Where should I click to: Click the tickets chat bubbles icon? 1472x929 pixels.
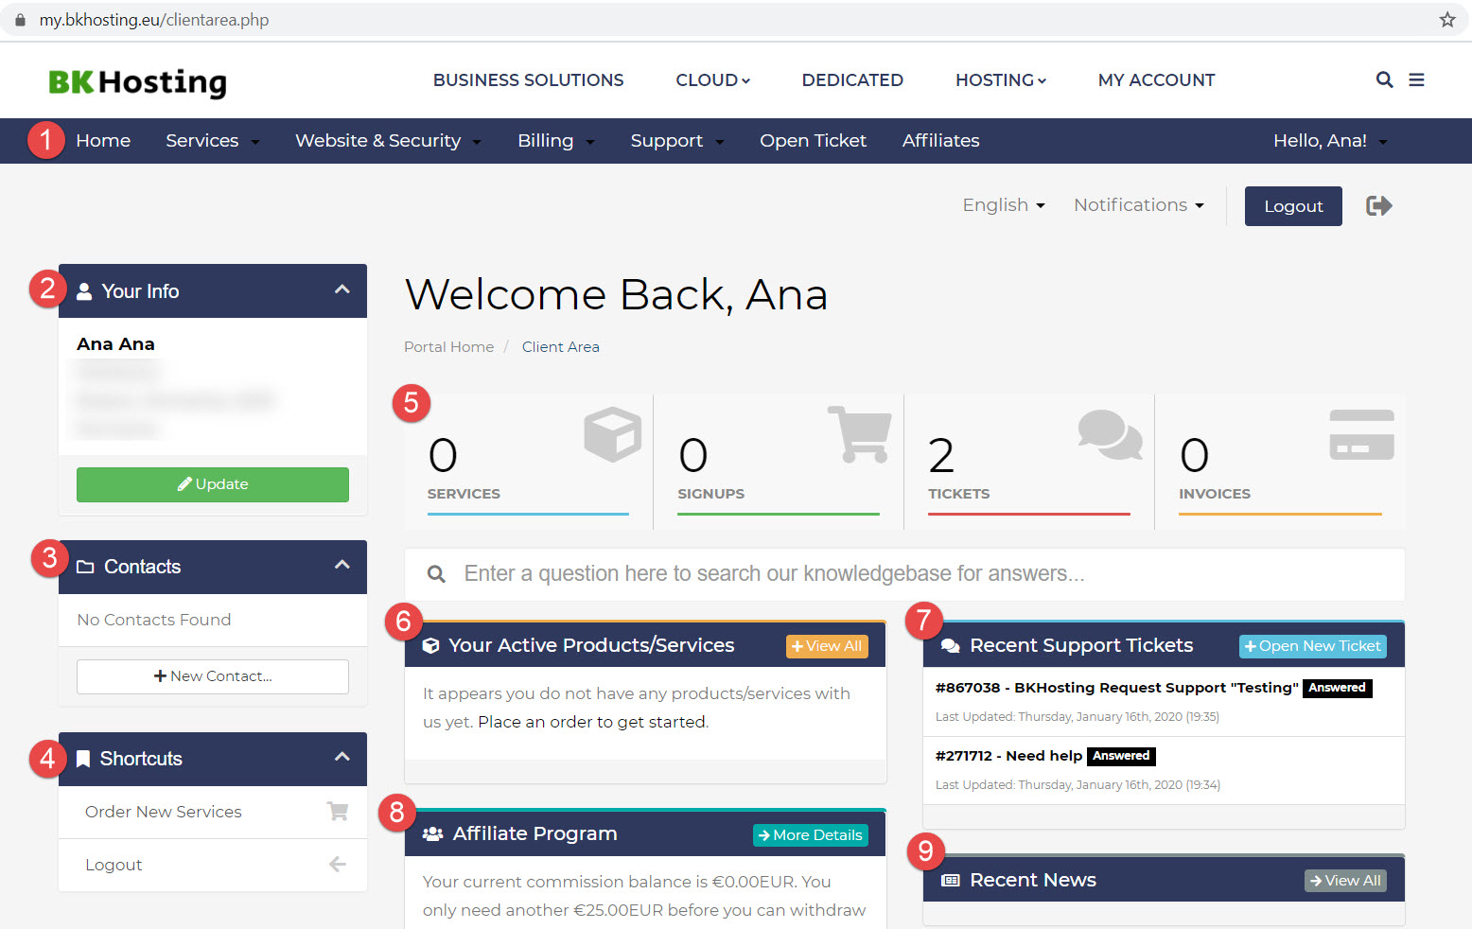pyautogui.click(x=1111, y=434)
